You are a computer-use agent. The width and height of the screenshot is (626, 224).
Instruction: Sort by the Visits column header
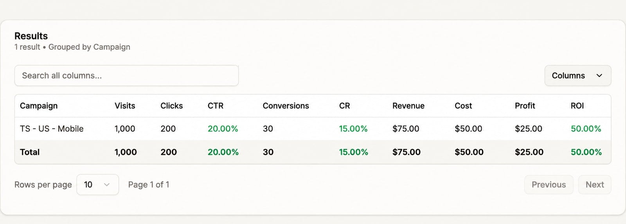125,106
